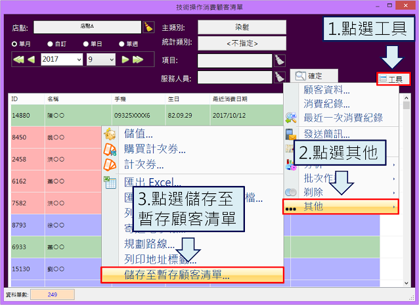The width and height of the screenshot is (419, 305).
Task: Select the row with ID 14880
Action: tap(147, 115)
